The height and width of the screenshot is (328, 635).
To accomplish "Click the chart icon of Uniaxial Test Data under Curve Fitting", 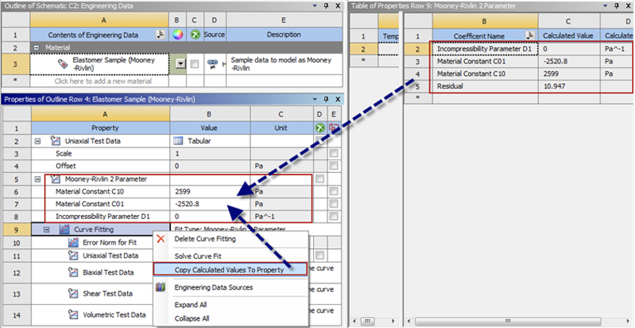I will [x=73, y=256].
